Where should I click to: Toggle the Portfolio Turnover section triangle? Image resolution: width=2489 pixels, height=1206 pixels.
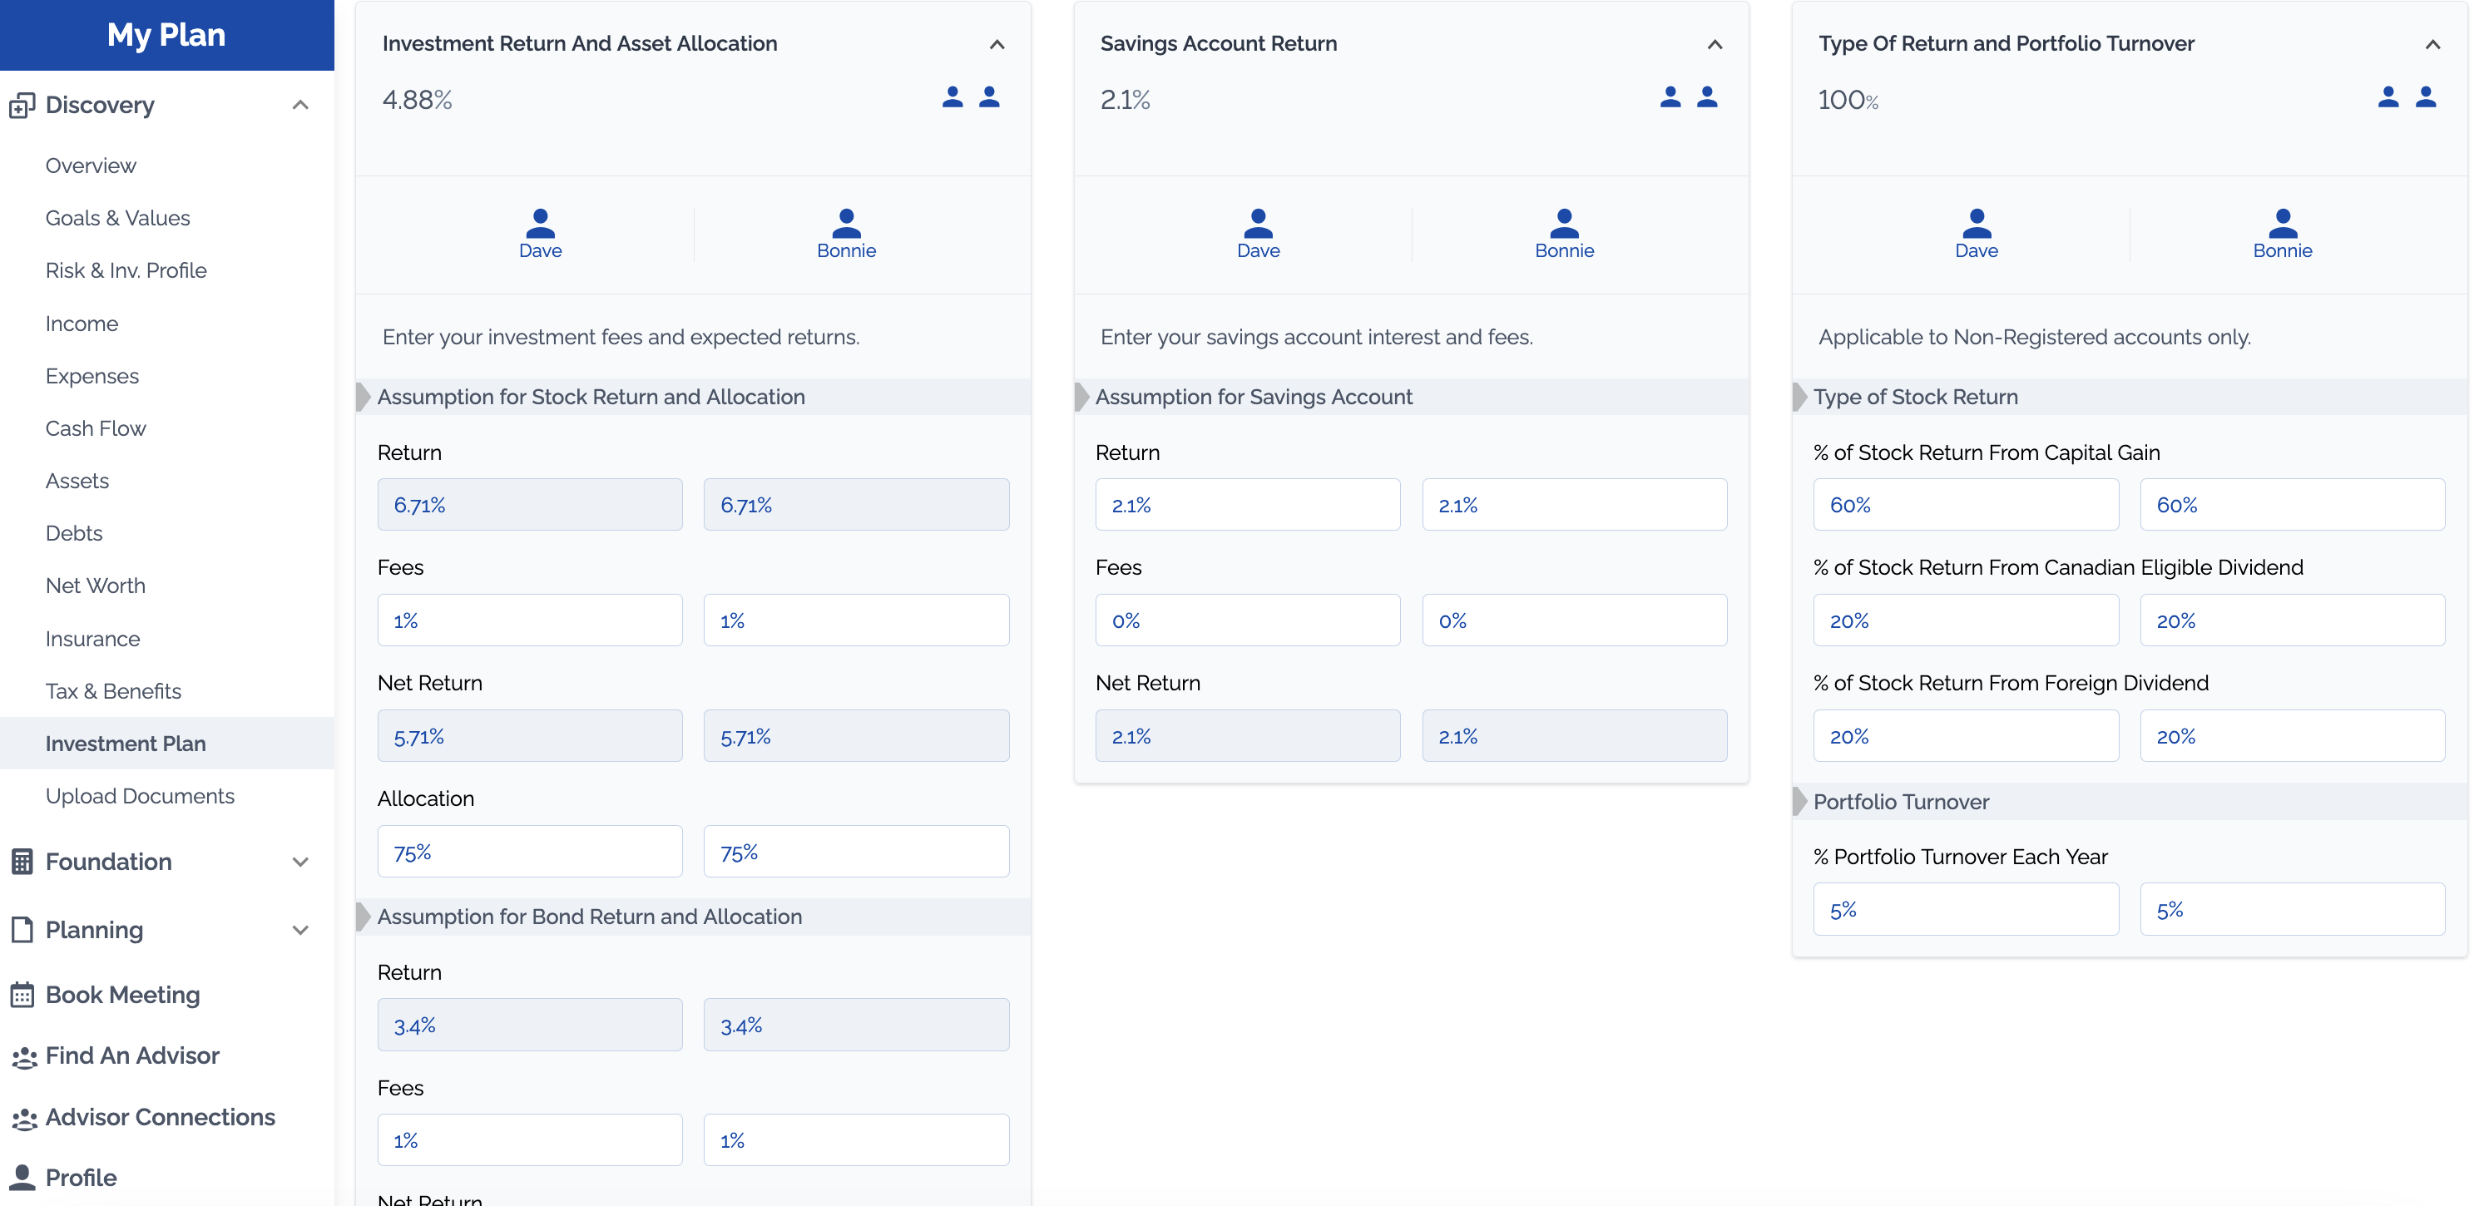click(x=1800, y=801)
